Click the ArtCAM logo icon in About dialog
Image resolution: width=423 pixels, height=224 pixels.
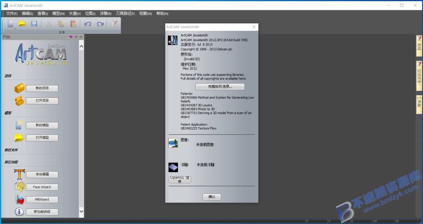point(173,40)
